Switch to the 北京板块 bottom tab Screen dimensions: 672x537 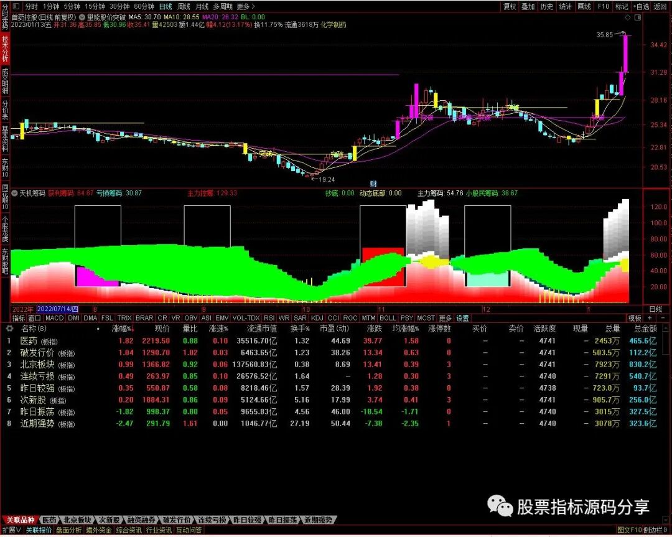tap(78, 520)
